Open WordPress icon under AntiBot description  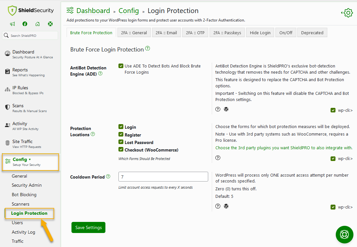click(226, 109)
